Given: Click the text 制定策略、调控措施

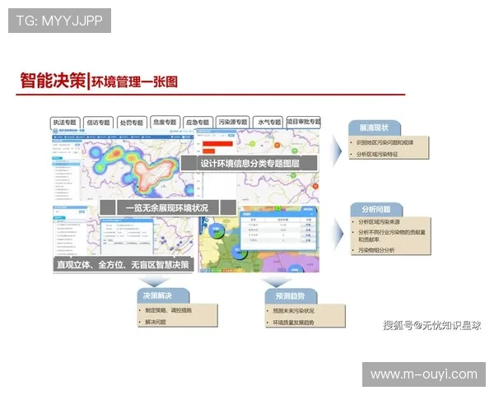Looking at the screenshot, I should (168, 310).
